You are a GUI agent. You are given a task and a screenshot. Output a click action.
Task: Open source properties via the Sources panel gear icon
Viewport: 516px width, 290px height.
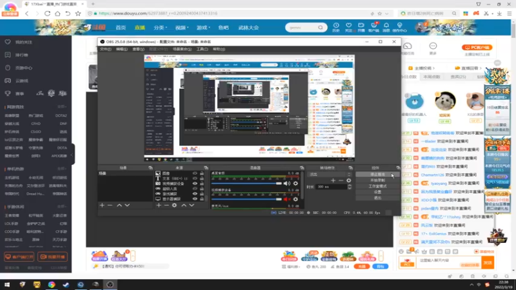(x=174, y=205)
